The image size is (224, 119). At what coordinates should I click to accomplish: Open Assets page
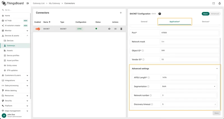(x=15, y=51)
